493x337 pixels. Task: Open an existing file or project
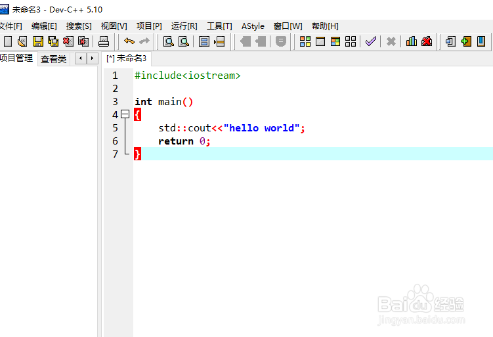tap(22, 41)
